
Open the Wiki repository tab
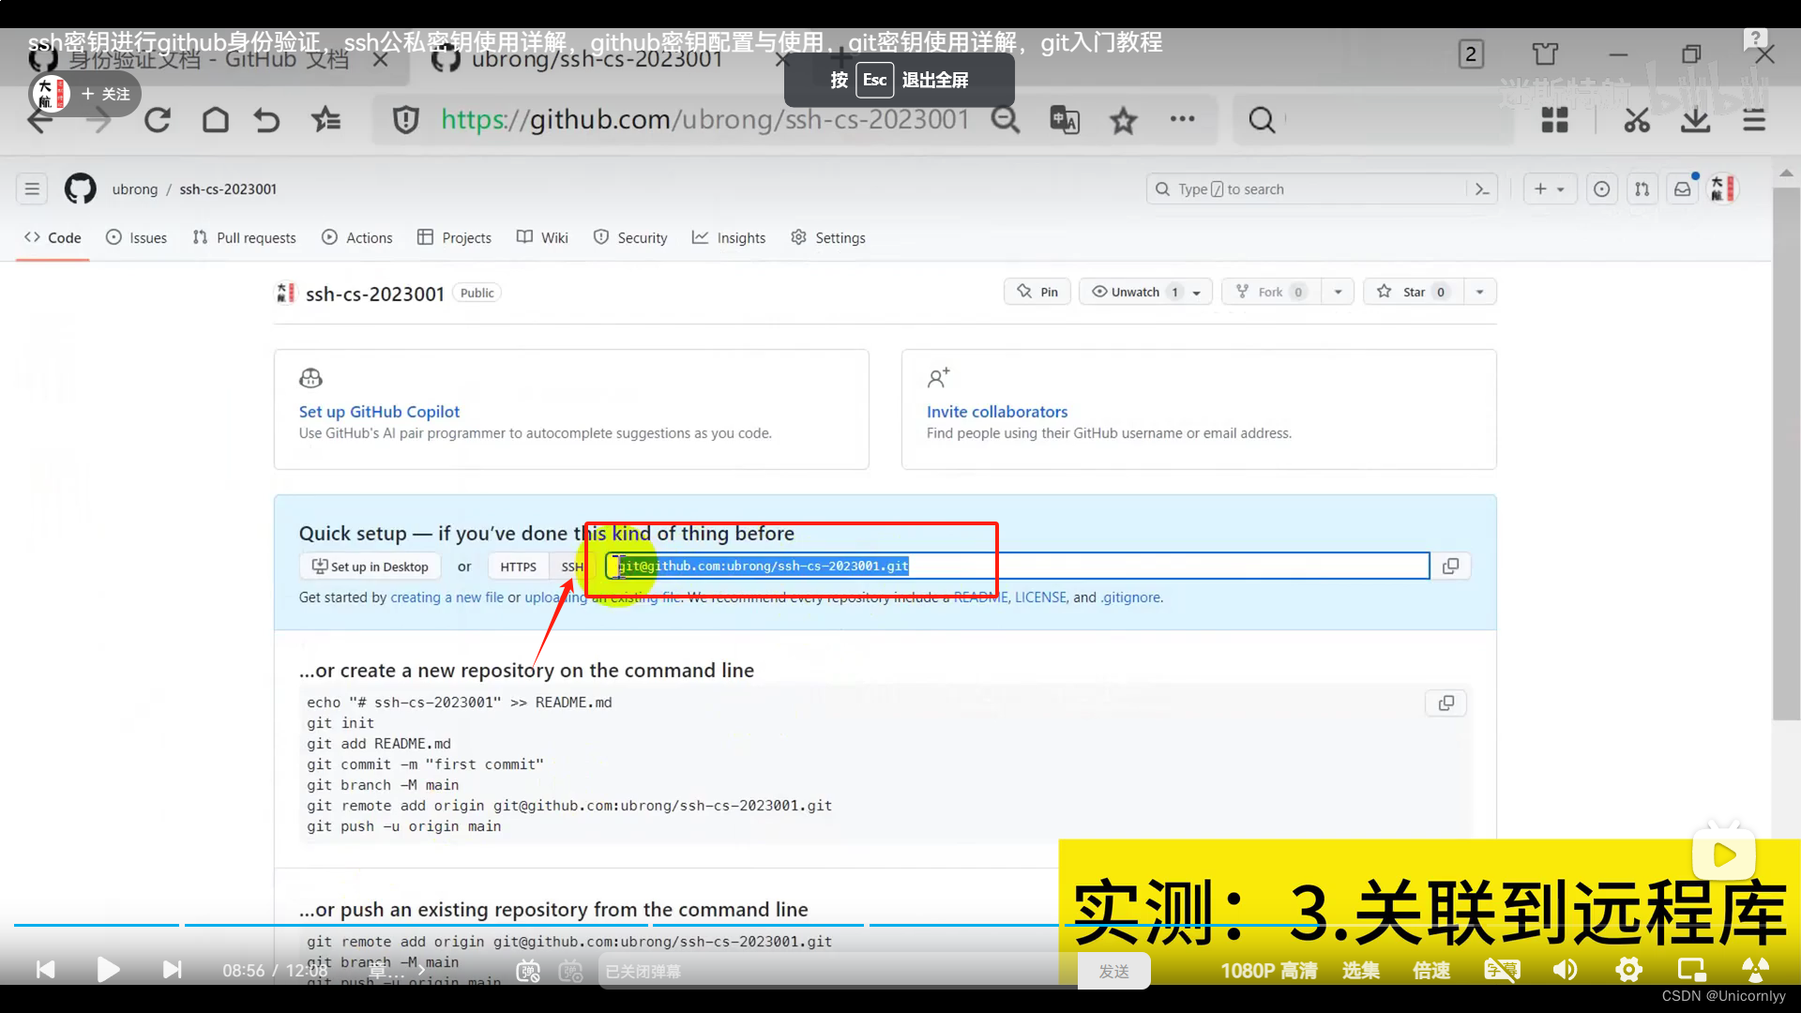(x=542, y=237)
